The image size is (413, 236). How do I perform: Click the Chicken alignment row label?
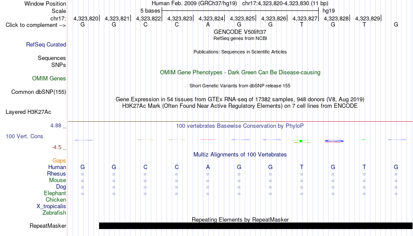(56, 199)
